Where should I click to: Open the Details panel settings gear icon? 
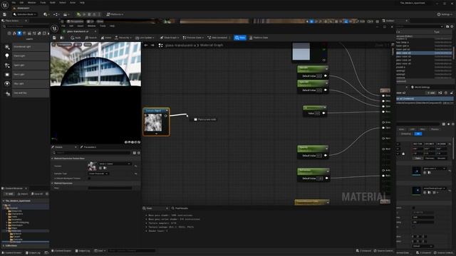139,153
